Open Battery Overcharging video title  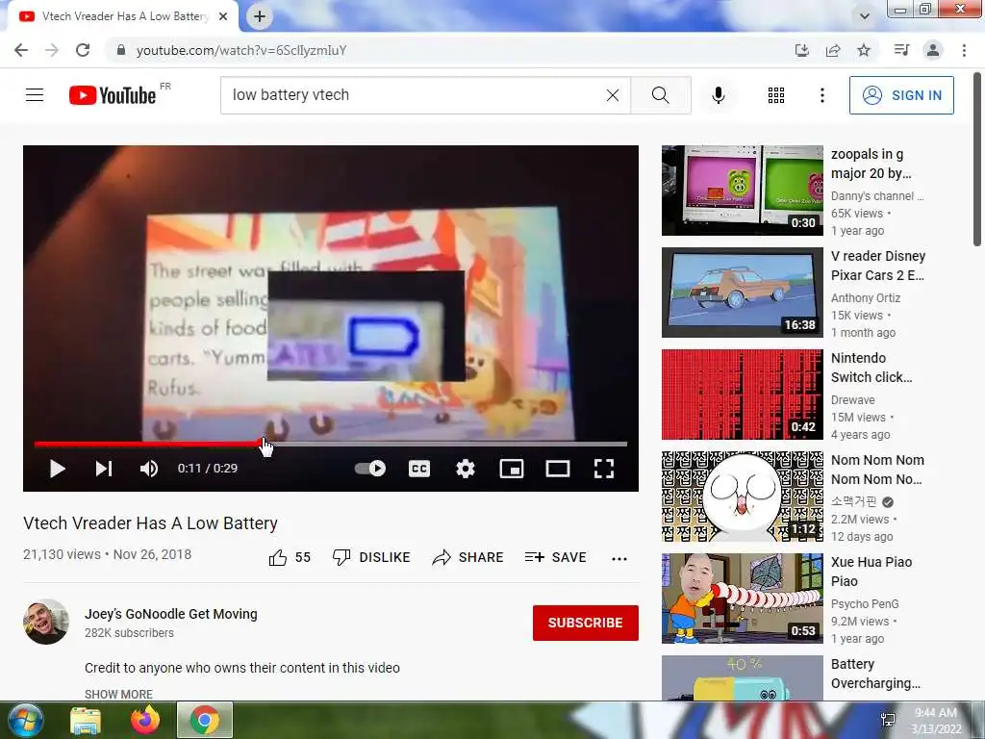pos(875,674)
